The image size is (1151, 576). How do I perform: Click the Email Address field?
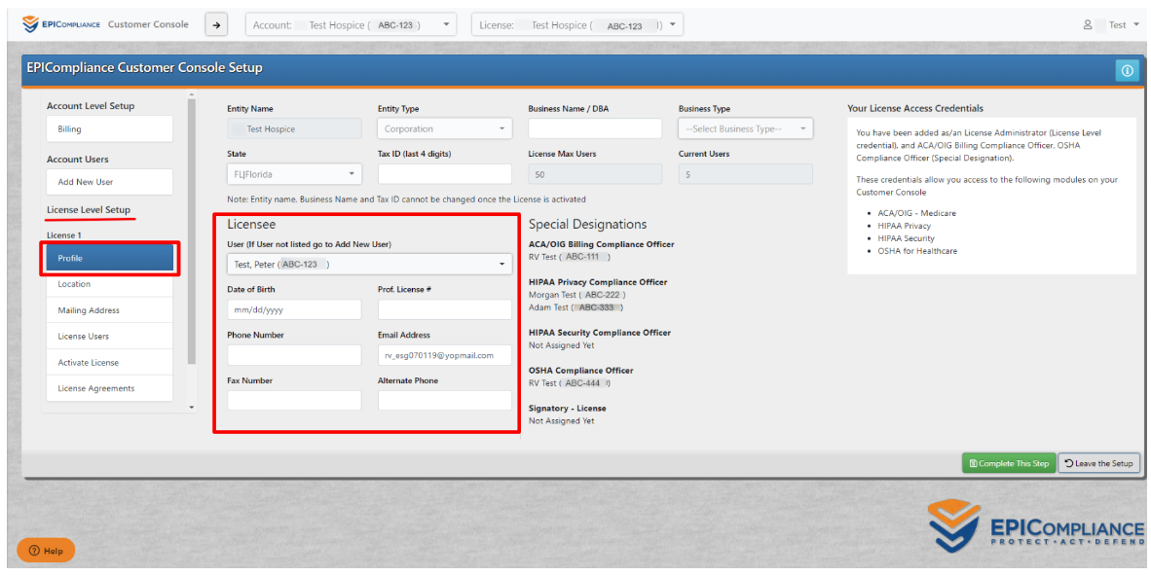[x=445, y=355]
